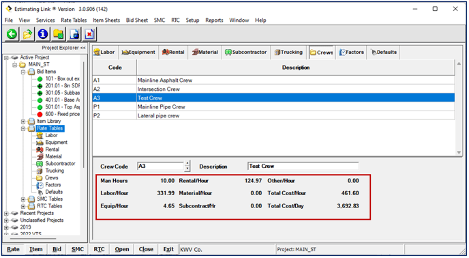
Task: Open Defaults under Rate Tables tree
Action: (54, 192)
